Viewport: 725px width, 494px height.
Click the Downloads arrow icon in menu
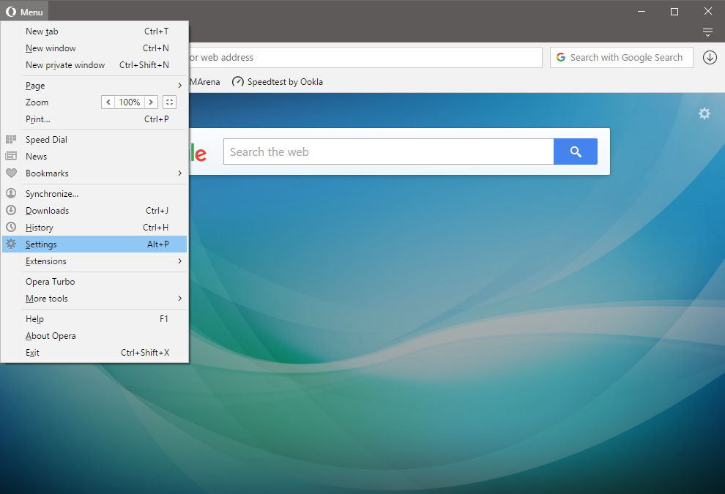(11, 210)
